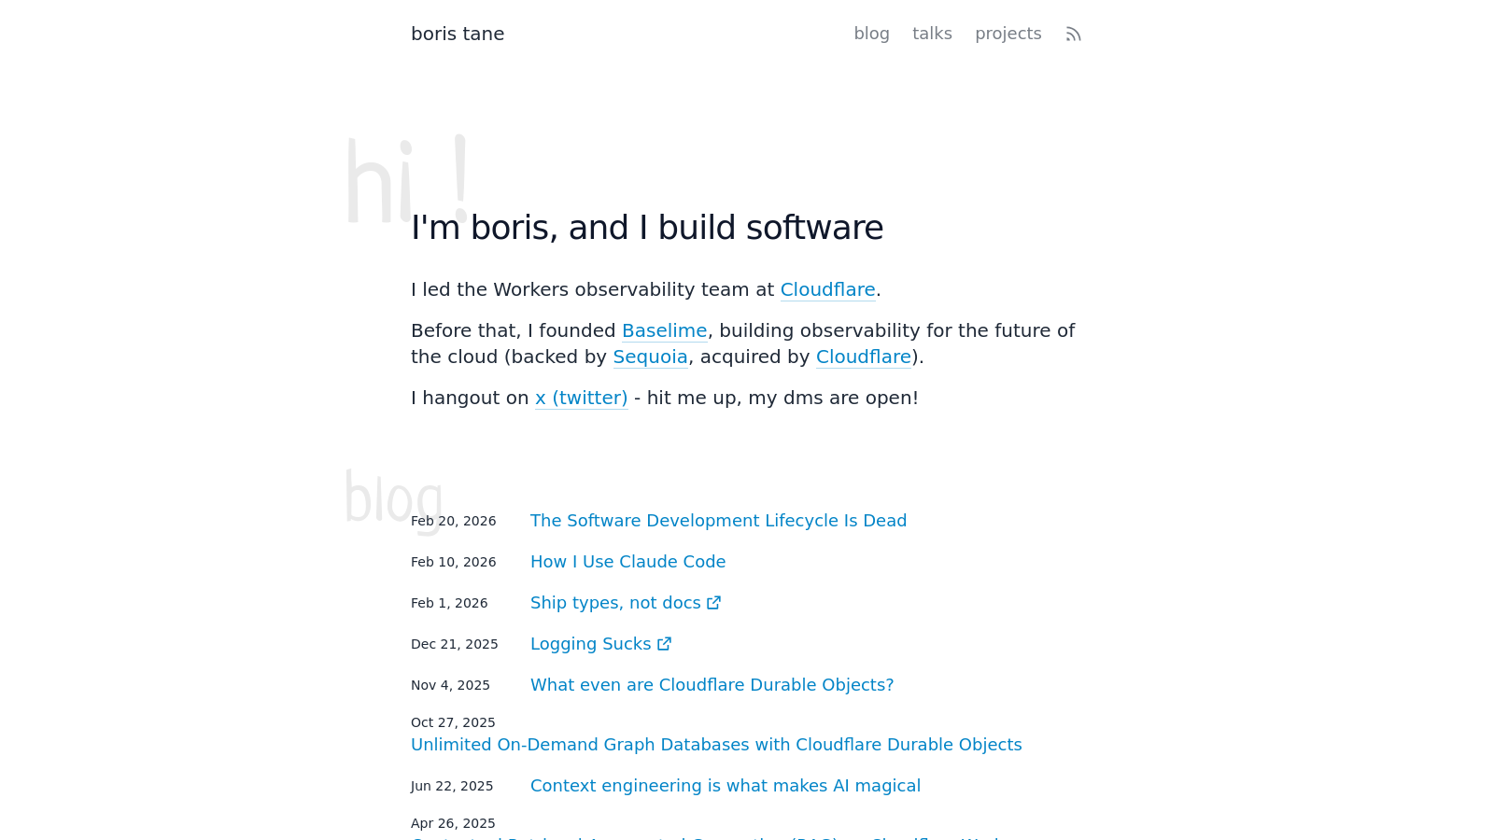The image size is (1494, 840).
Task: Open the x (twitter) profile link
Action: coord(581,398)
